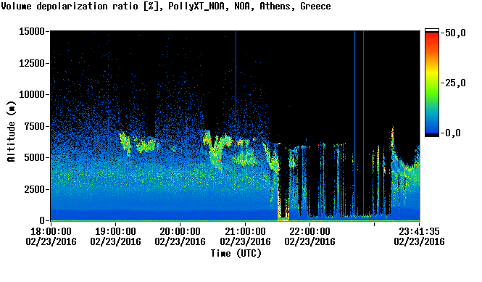This screenshot has height=282, width=482.
Task: Click the Altitude (m) axis label
Action: [12, 131]
